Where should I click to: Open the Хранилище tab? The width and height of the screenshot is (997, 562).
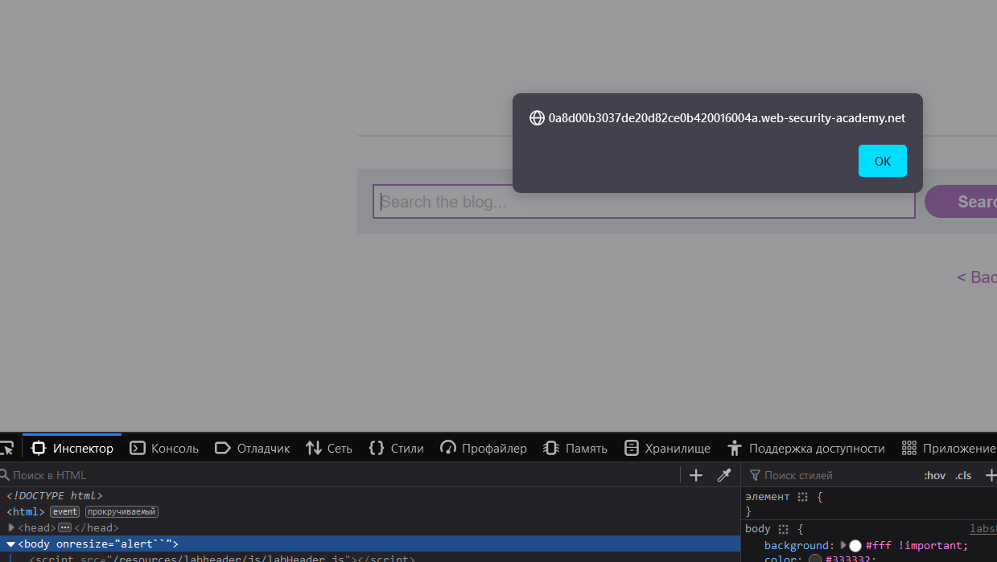click(x=667, y=448)
